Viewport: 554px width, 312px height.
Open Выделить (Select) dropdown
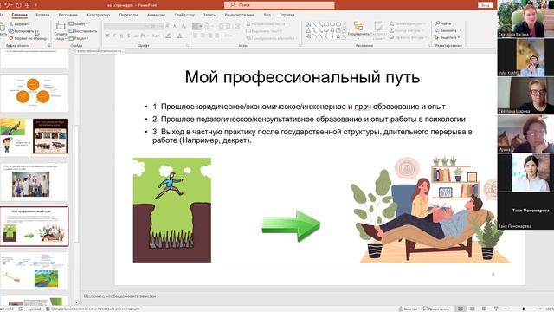point(448,37)
